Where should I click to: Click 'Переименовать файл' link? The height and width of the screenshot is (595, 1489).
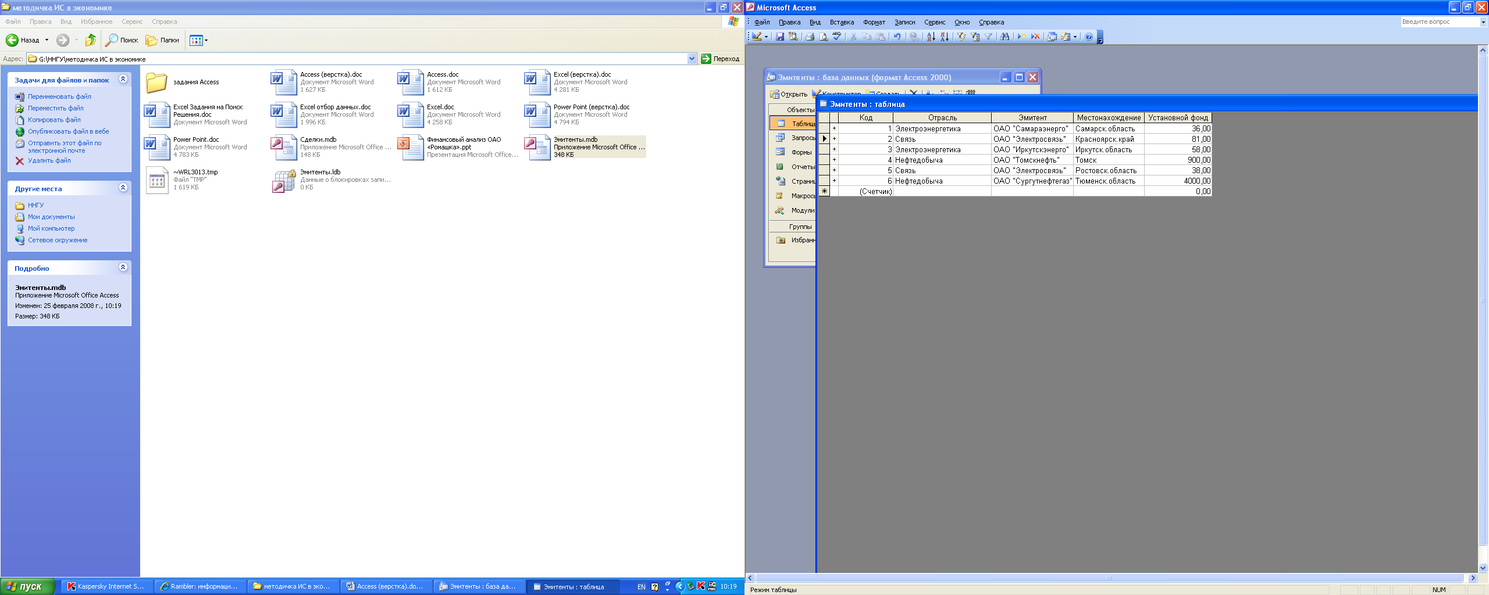pyautogui.click(x=59, y=96)
